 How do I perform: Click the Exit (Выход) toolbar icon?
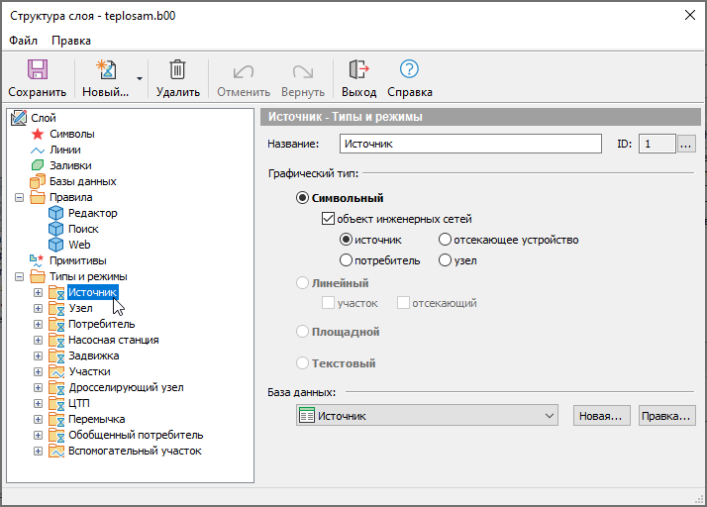[x=358, y=70]
